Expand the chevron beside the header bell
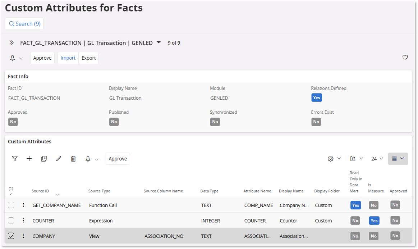Image resolution: width=418 pixels, height=249 pixels. 21,58
